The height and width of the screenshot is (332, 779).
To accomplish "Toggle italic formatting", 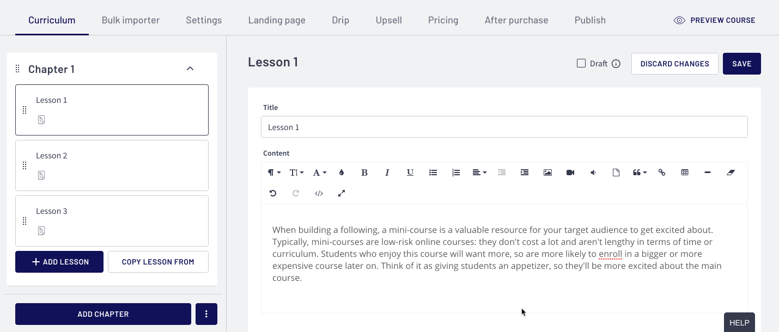I will pyautogui.click(x=387, y=173).
